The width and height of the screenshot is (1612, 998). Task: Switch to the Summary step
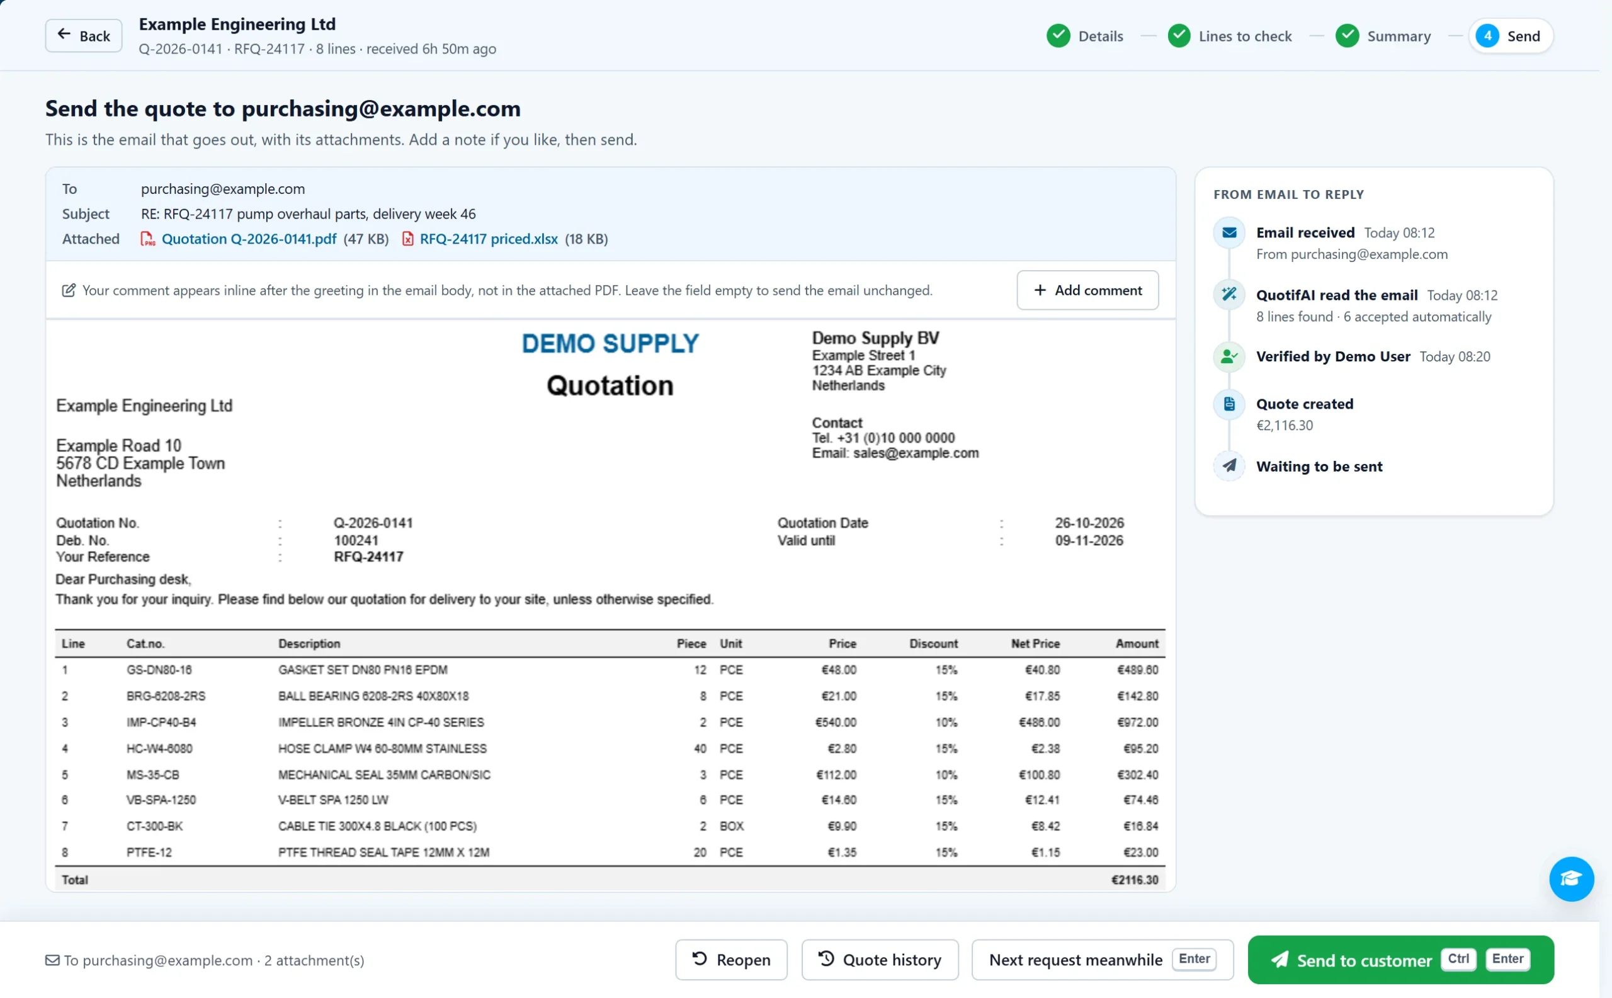(1383, 36)
